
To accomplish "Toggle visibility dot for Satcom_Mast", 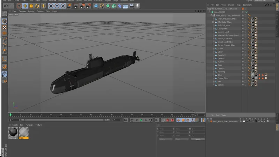I will pos(243,31).
